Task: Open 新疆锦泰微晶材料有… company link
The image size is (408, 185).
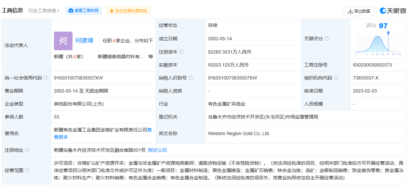Action: click(121, 57)
